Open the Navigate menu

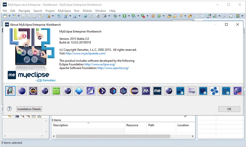click(24, 11)
